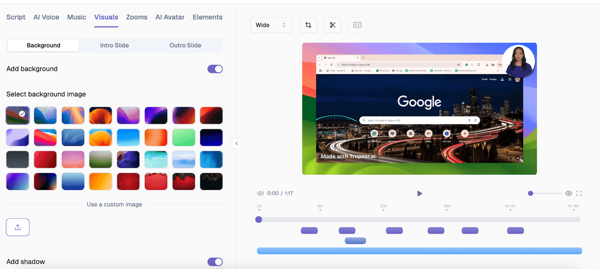The image size is (600, 269).
Task: Select the Background sub-tab
Action: point(43,45)
